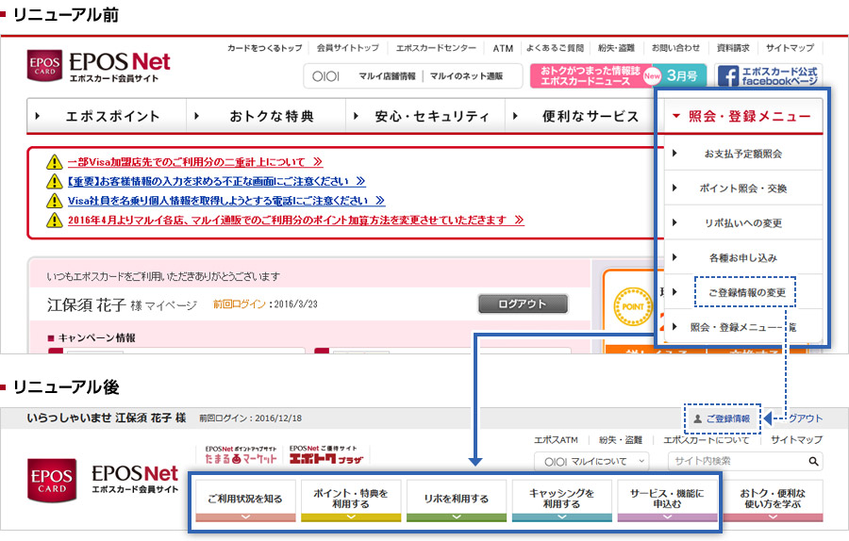Open エポスカードセンター link
This screenshot has height=541, width=849.
click(x=436, y=48)
